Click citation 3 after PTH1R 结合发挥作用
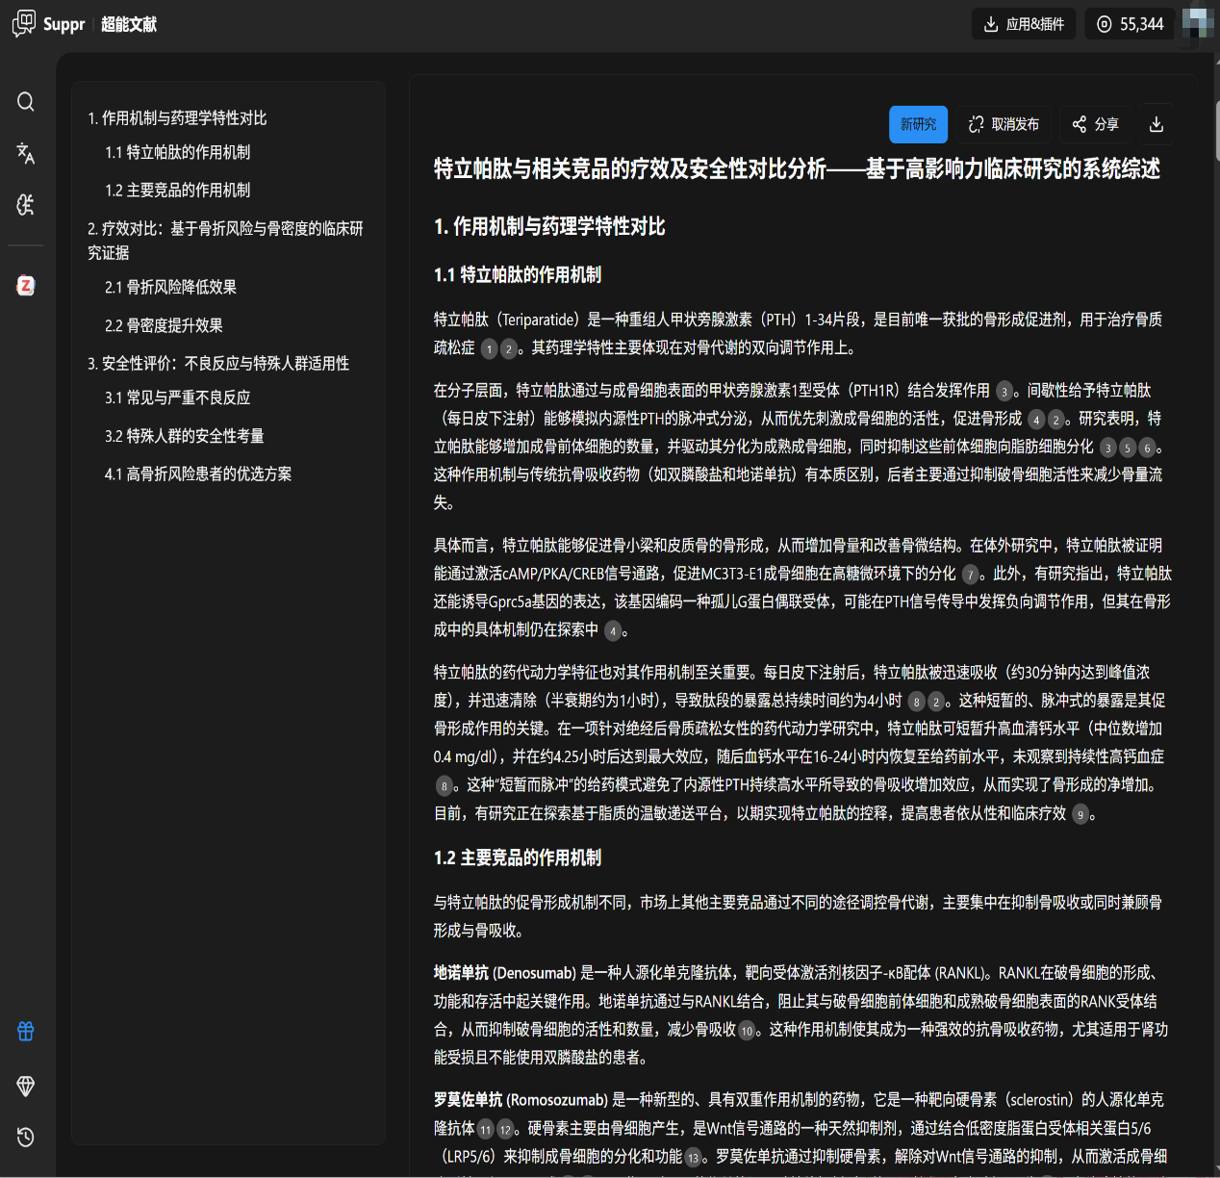This screenshot has width=1220, height=1178. click(1004, 392)
